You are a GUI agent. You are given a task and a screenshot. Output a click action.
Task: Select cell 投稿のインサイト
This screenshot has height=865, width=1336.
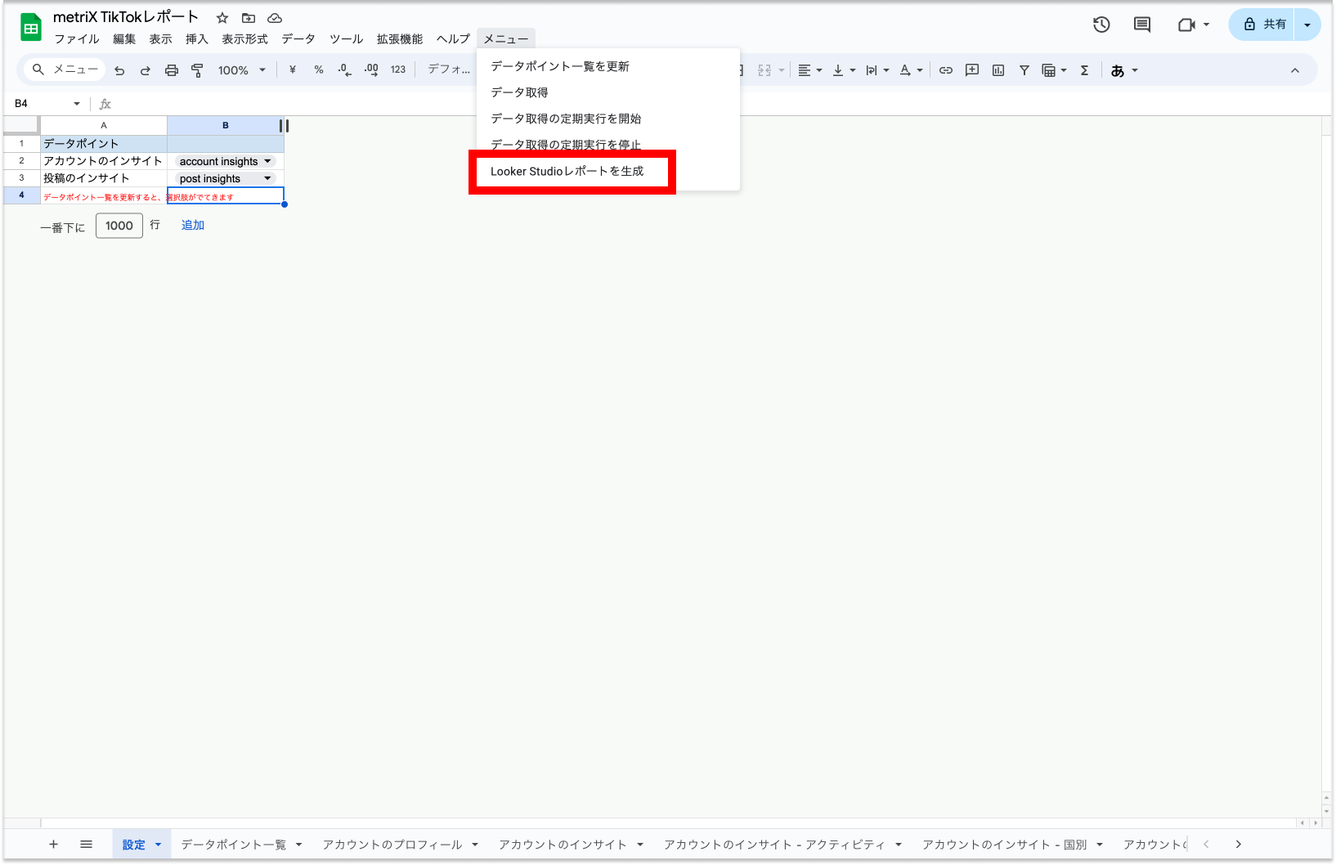(x=104, y=178)
